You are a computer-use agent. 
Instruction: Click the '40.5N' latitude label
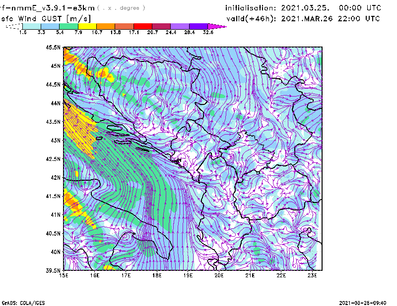point(53,234)
